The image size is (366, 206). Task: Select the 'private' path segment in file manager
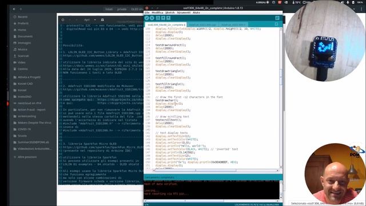click(x=122, y=9)
